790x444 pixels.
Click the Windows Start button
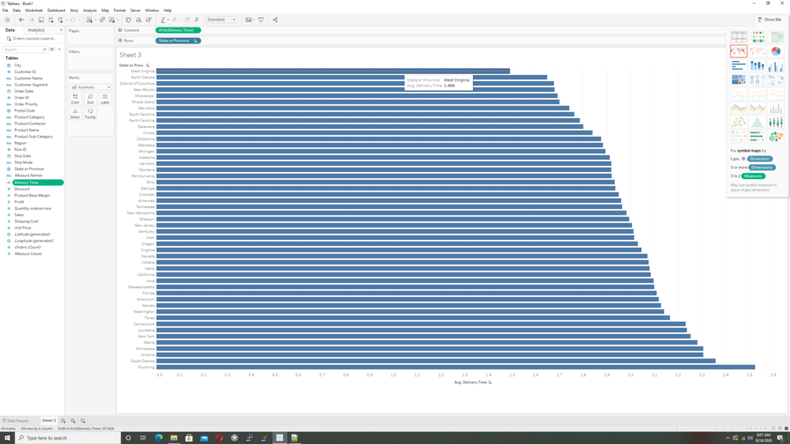[7, 438]
